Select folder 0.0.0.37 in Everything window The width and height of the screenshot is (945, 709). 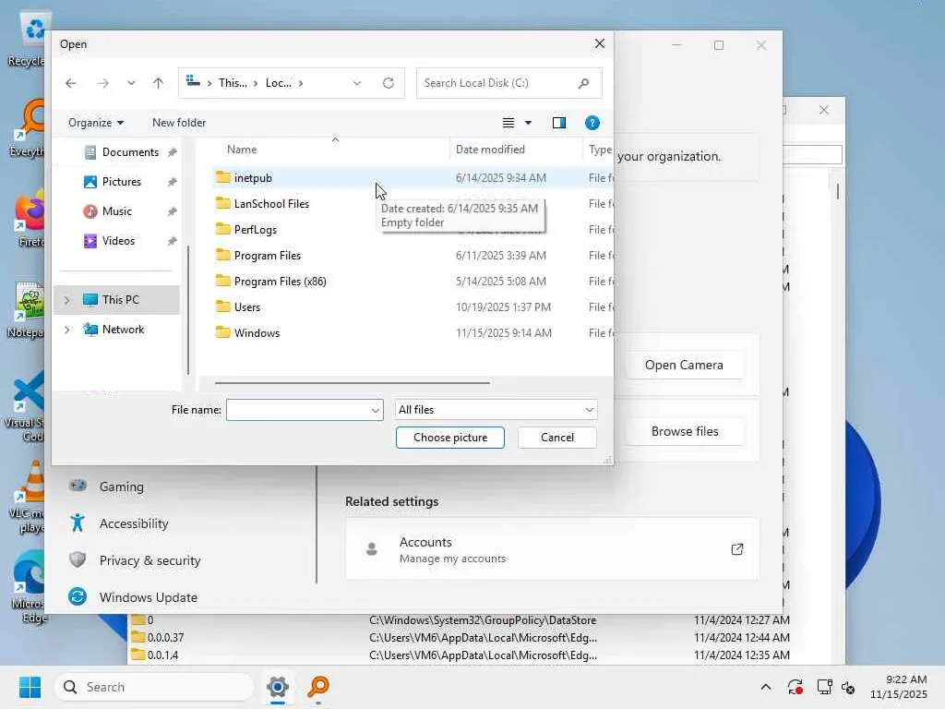coord(165,638)
